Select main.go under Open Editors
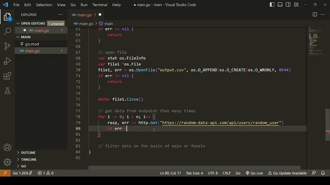Image resolution: width=330 pixels, height=185 pixels. pos(41,30)
